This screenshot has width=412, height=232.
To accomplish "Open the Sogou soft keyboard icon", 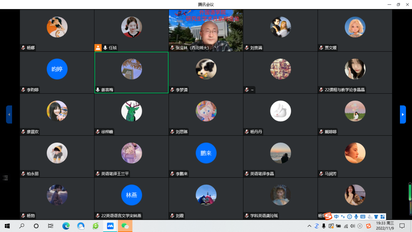I will point(363,217).
